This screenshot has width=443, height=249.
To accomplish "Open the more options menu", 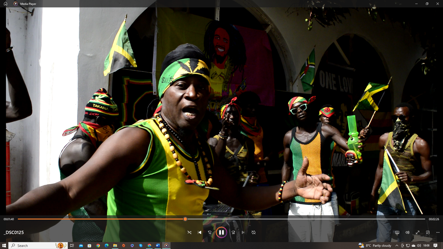I will click(x=438, y=232).
